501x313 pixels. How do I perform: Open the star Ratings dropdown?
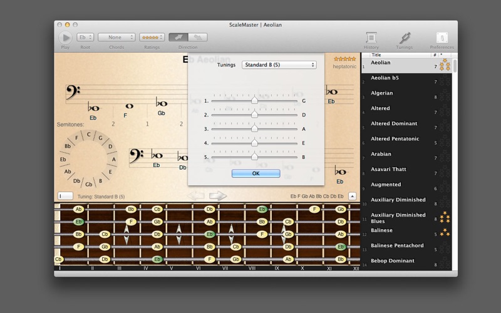click(152, 38)
